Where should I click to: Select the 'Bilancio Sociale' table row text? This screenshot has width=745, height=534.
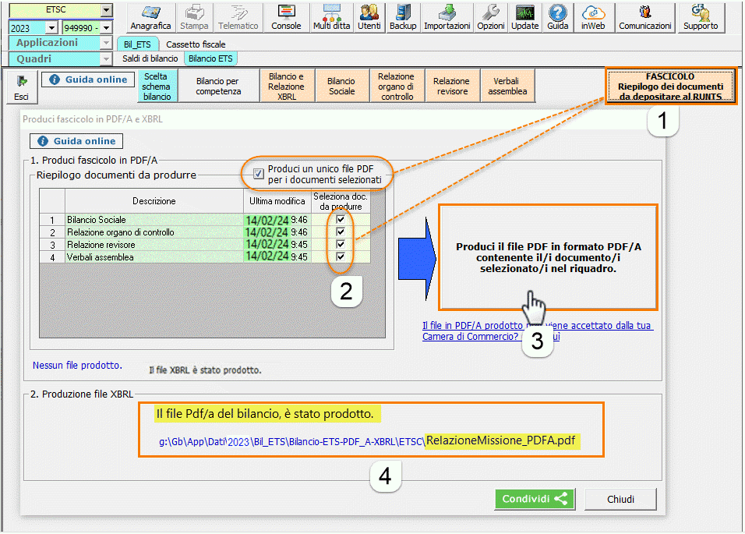[x=97, y=220]
